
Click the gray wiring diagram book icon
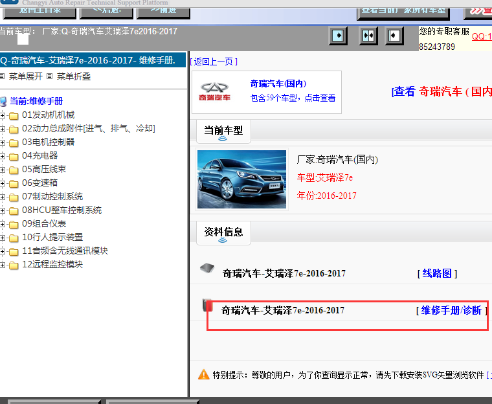[x=207, y=269]
